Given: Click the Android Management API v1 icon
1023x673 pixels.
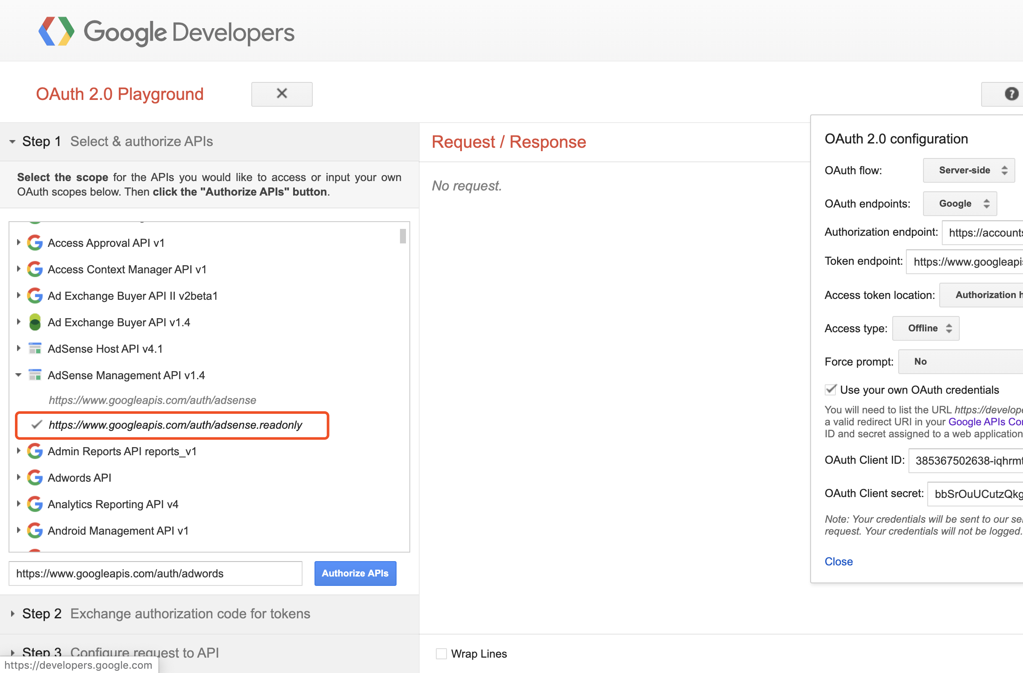Looking at the screenshot, I should pyautogui.click(x=35, y=530).
